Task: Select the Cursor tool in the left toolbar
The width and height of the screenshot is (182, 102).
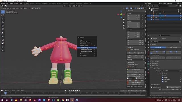Action: pos(3,15)
